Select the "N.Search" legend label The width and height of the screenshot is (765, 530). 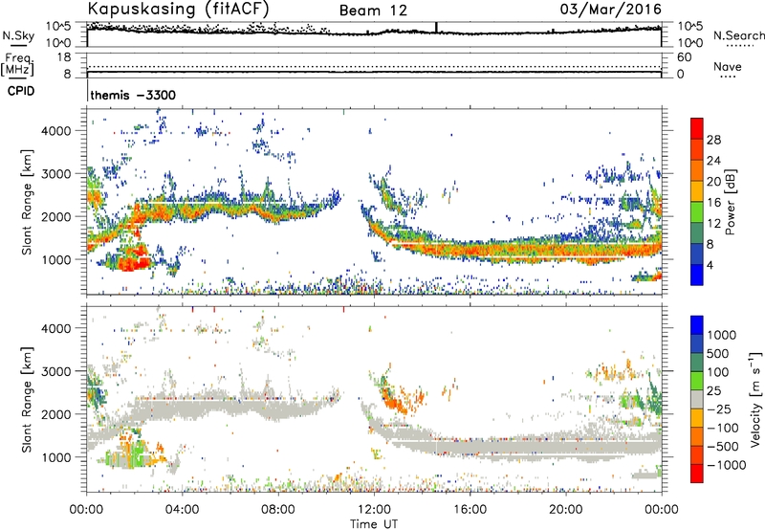(738, 35)
